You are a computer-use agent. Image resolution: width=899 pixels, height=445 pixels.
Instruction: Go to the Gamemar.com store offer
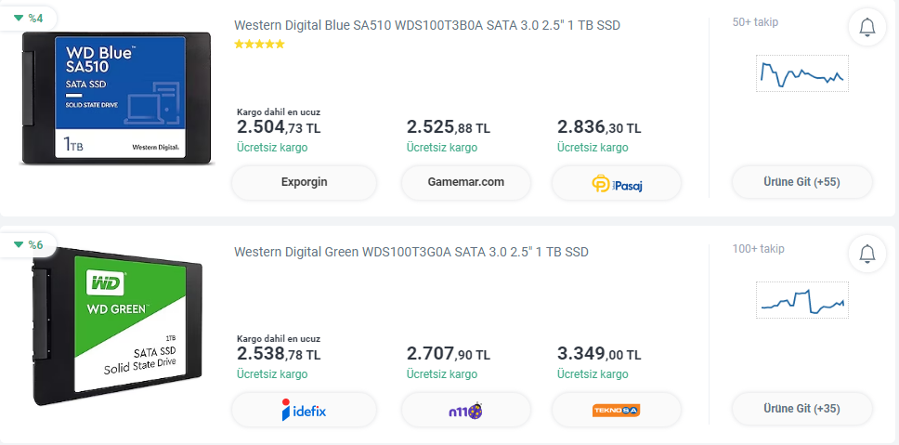click(465, 183)
